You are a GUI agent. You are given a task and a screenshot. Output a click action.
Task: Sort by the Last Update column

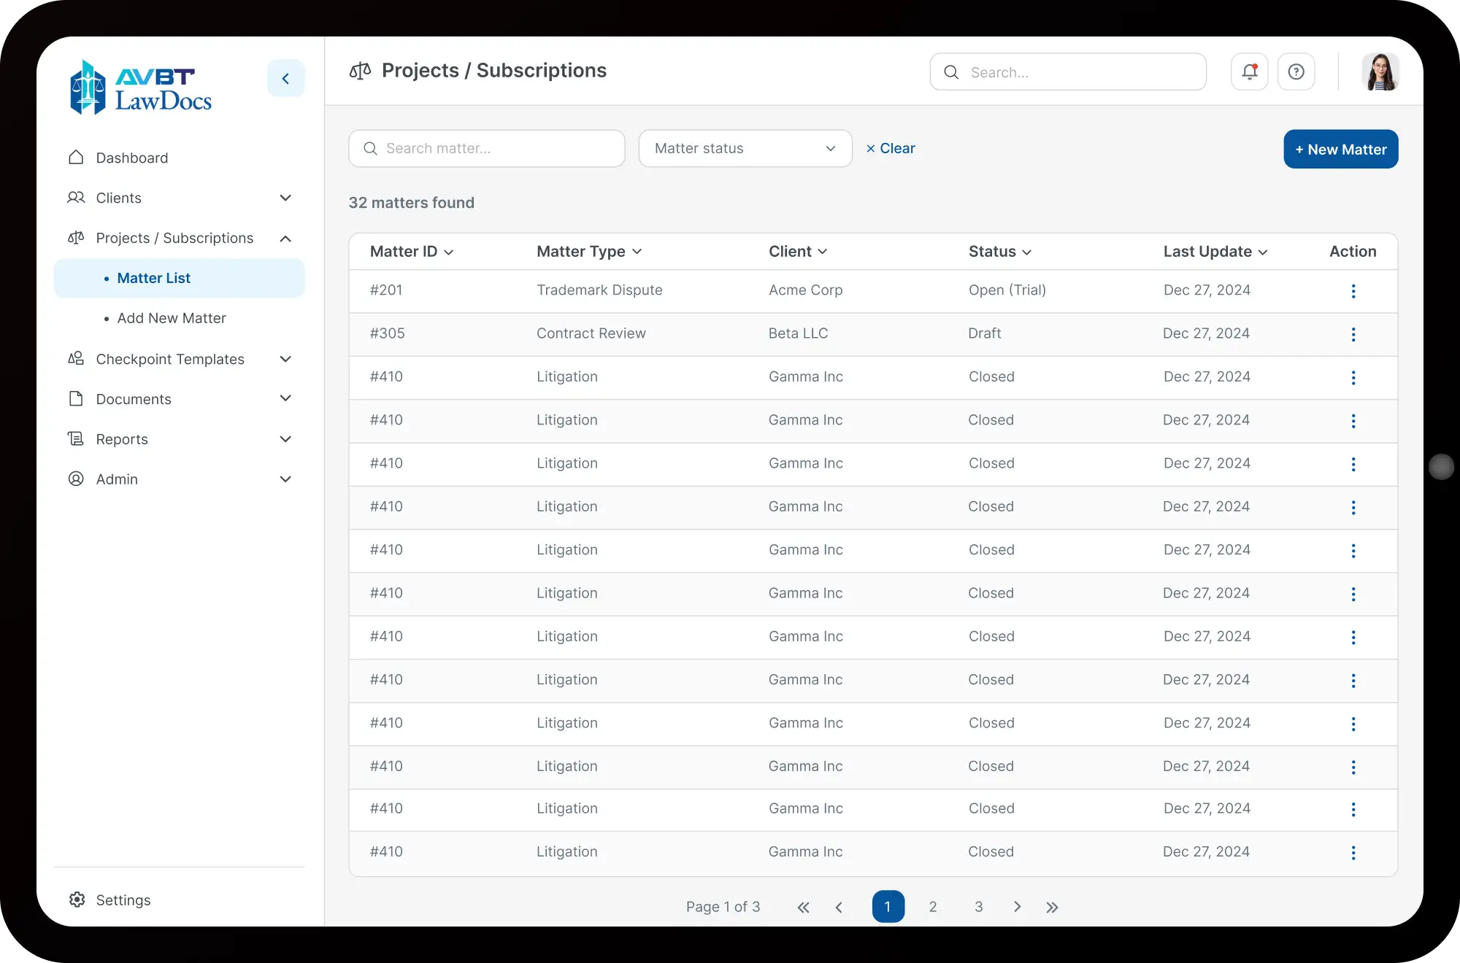[1215, 252]
